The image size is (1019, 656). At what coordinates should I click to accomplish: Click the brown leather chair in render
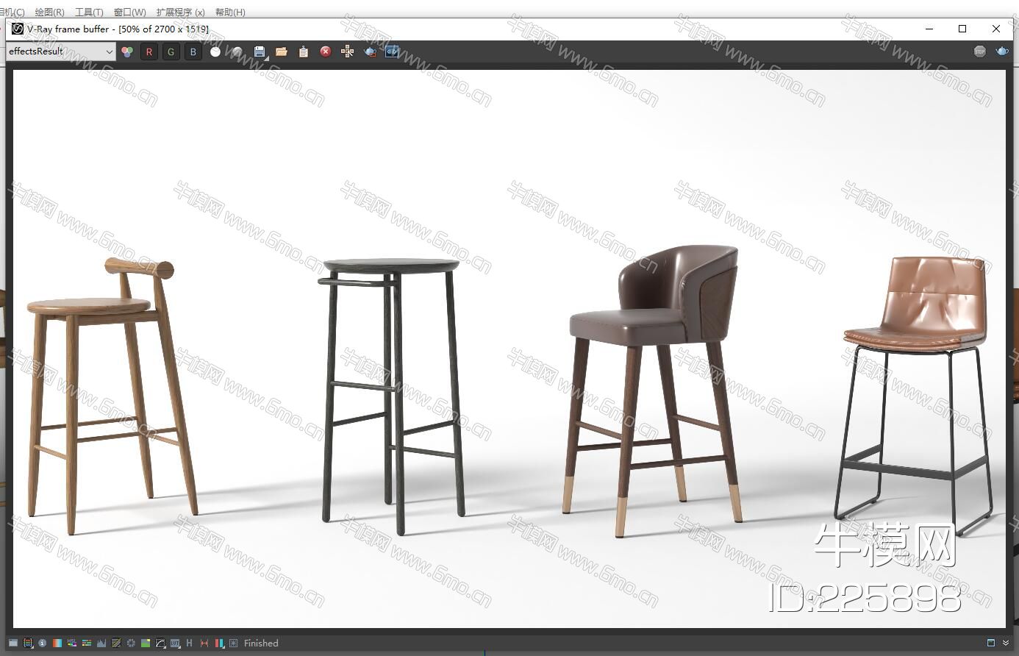click(915, 309)
